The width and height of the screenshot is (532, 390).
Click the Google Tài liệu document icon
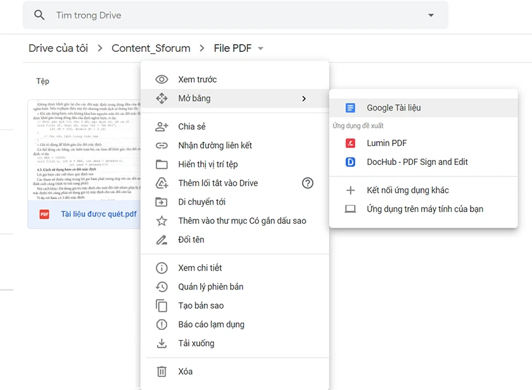pos(350,107)
